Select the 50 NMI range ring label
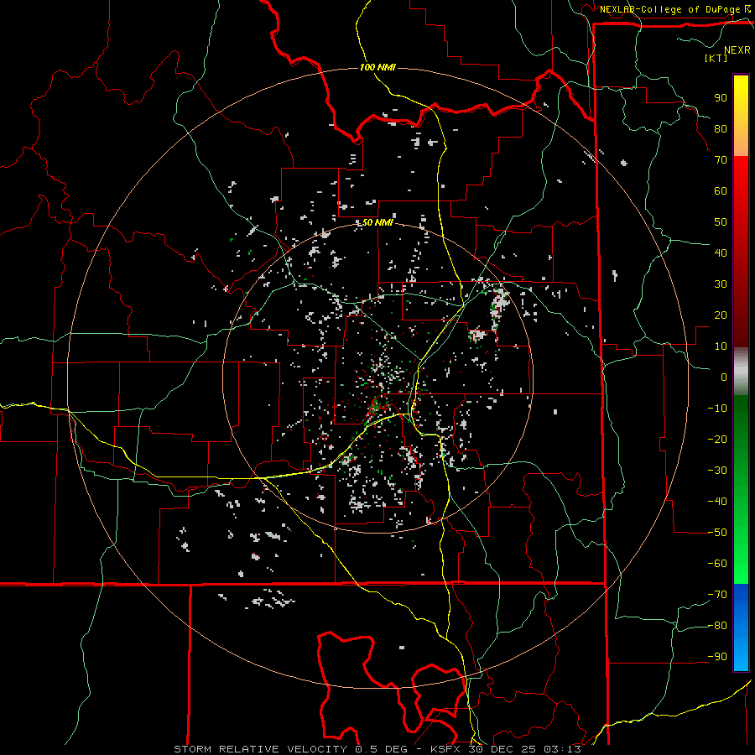Viewport: 755px width, 755px height. pos(377,222)
